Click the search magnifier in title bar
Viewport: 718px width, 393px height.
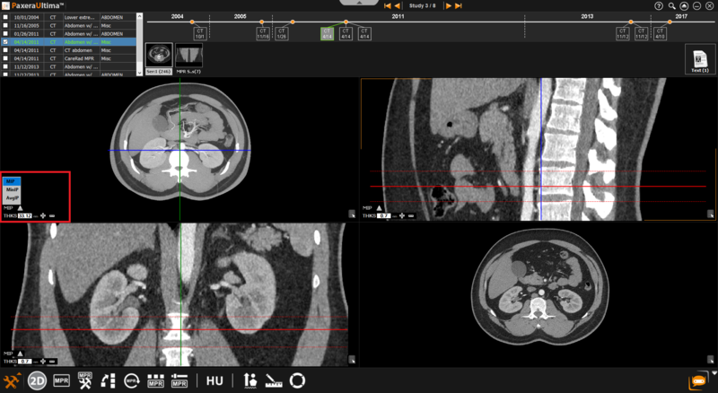[671, 5]
